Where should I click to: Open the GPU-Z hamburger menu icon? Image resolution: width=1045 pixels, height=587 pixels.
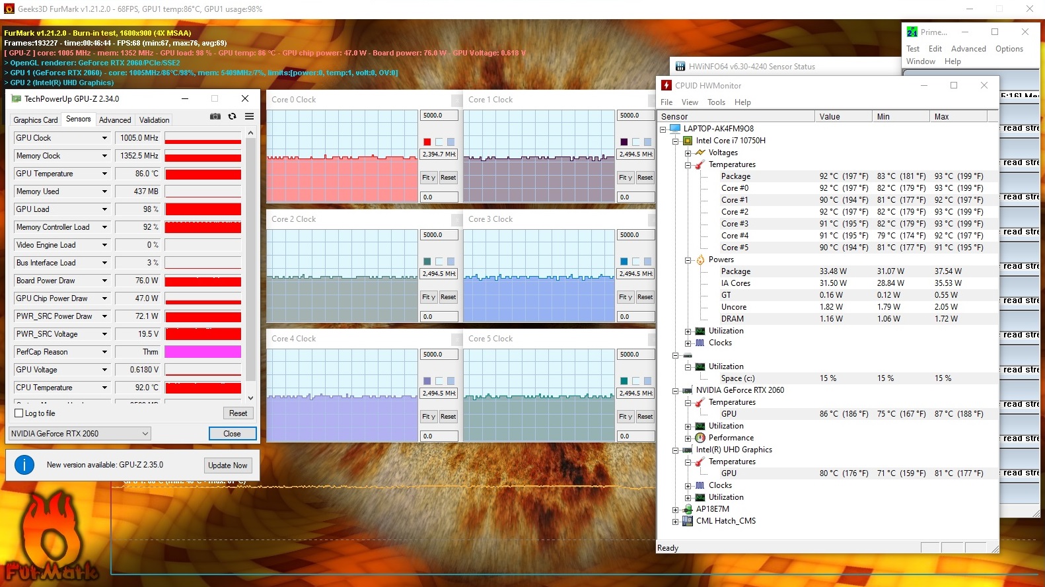[249, 116]
